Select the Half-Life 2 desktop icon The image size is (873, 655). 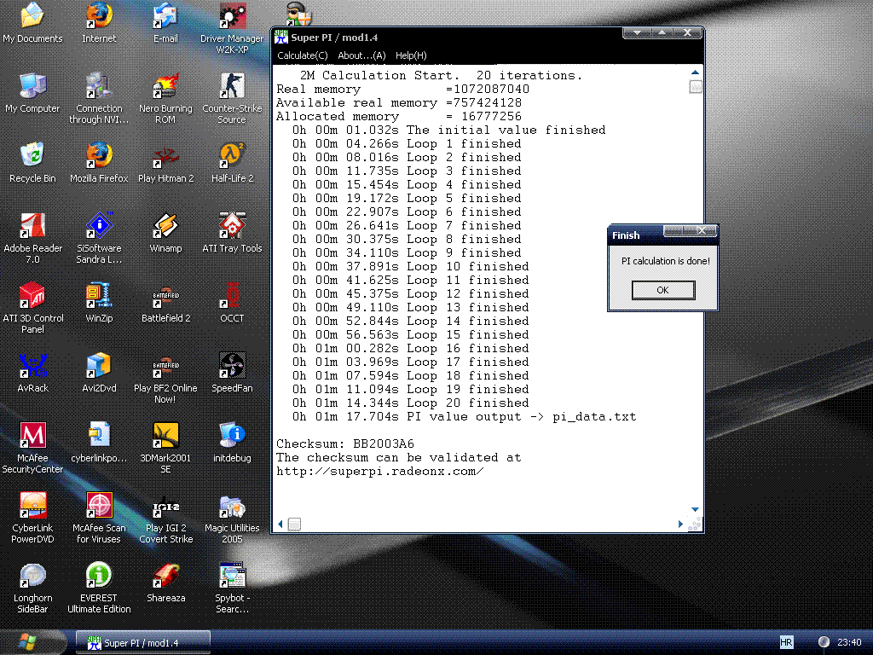tap(232, 158)
